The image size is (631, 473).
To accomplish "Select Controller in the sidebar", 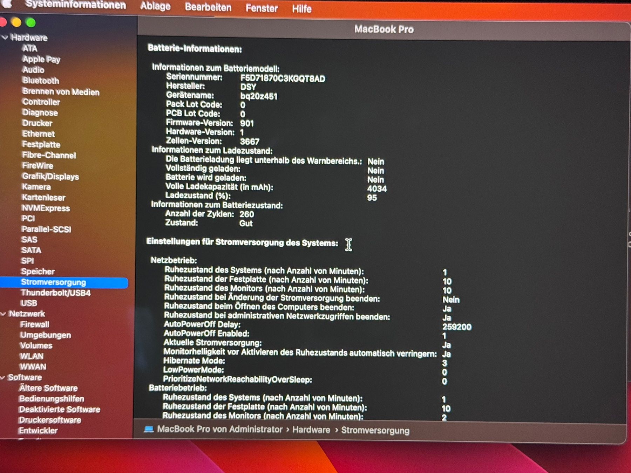I will 41,102.
